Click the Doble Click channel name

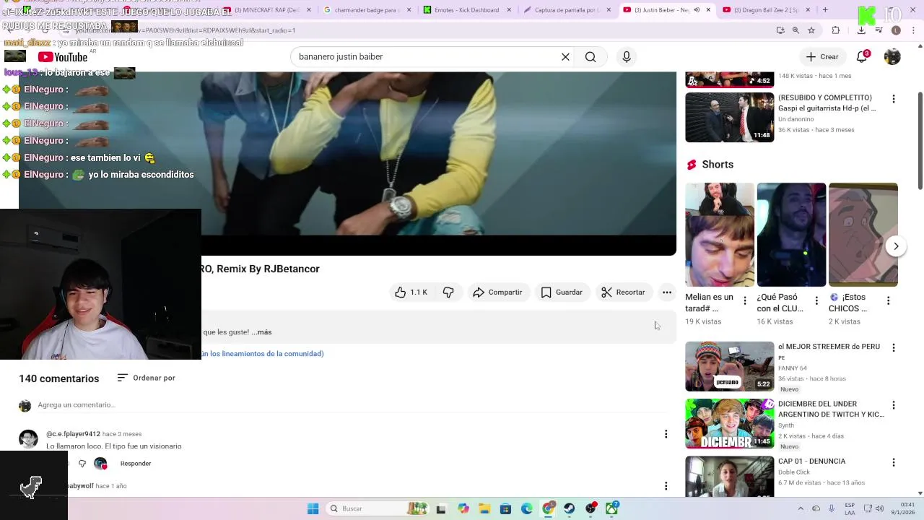click(794, 472)
